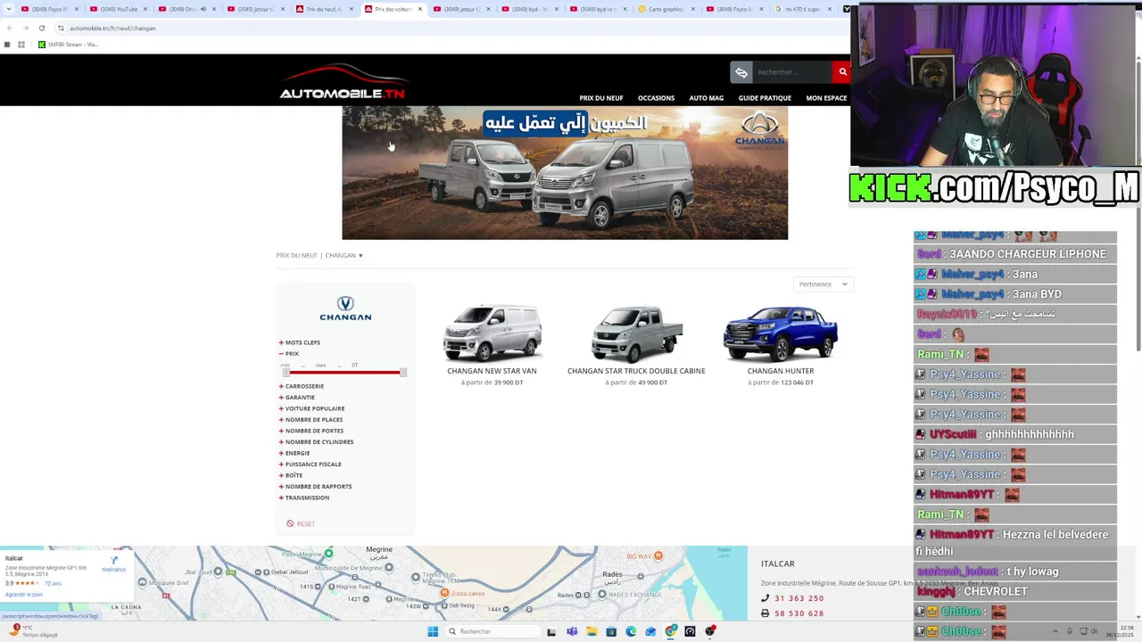Click the max price slider handle
Image resolution: width=1142 pixels, height=642 pixels.
click(403, 372)
